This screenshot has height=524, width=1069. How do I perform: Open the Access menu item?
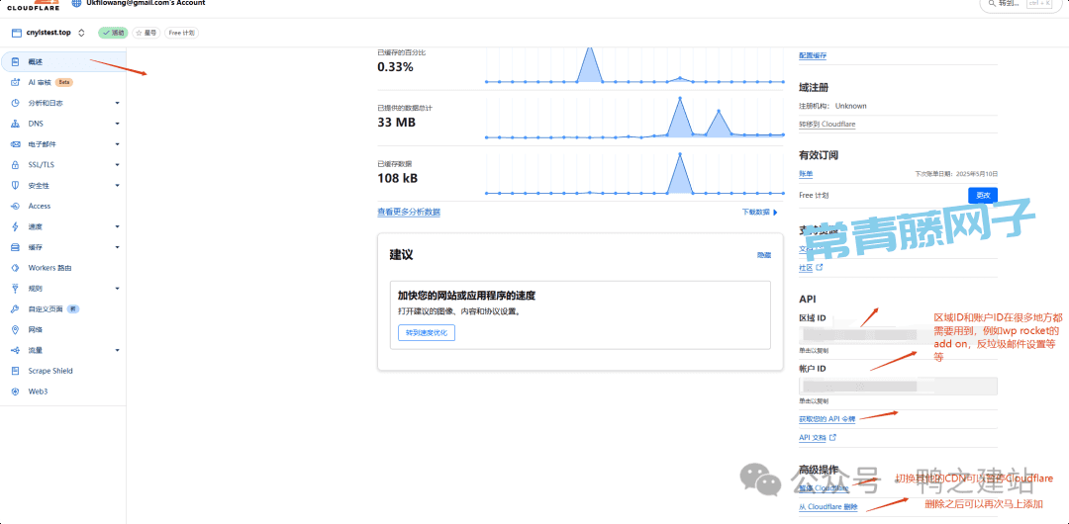point(63,206)
